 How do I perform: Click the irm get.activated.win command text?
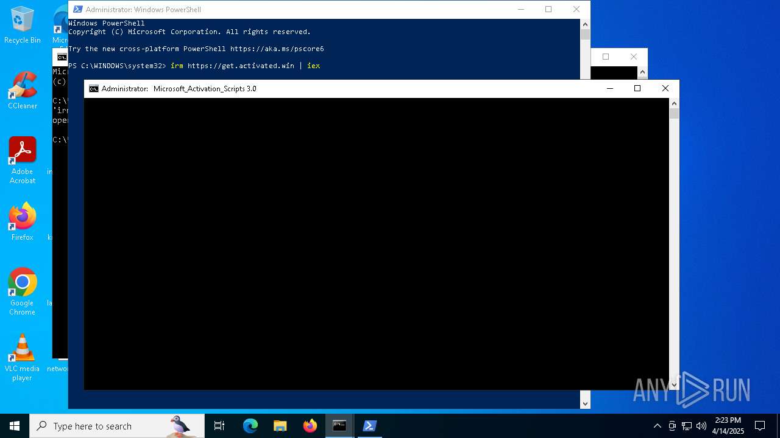point(245,66)
